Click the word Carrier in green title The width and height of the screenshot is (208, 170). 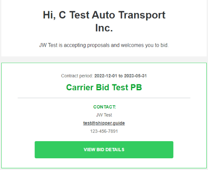coord(80,87)
